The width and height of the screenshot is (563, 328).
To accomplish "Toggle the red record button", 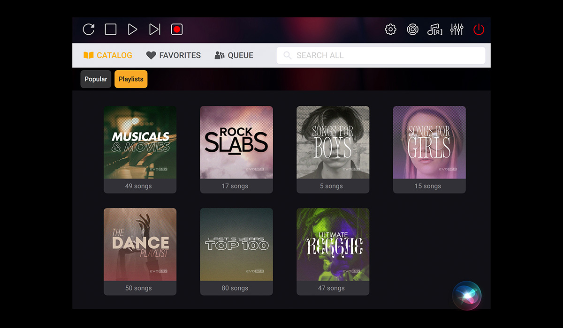I will click(x=177, y=30).
